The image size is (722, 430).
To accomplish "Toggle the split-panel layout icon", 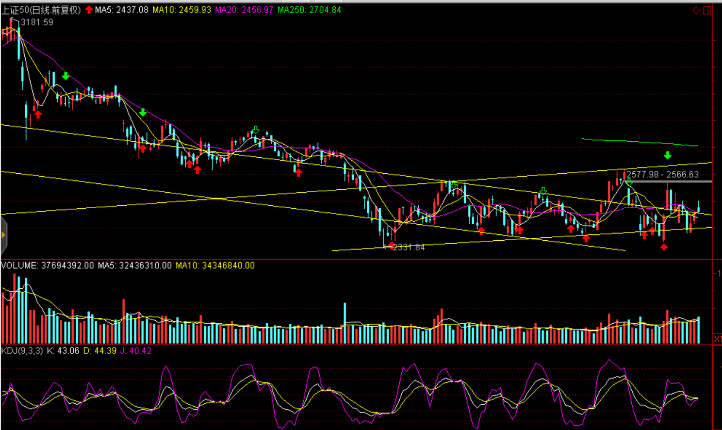I will click(x=707, y=10).
